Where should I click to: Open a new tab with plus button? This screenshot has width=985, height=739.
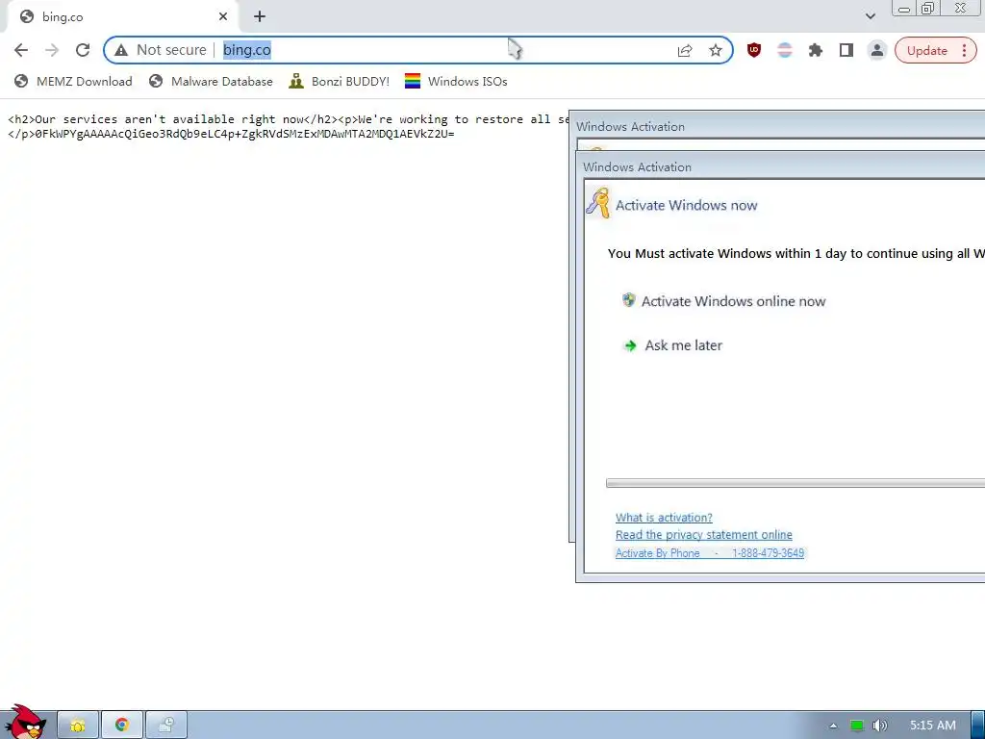tap(260, 17)
